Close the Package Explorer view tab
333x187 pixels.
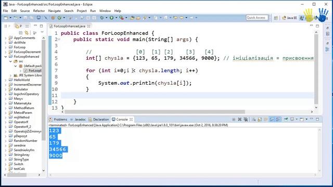(27, 26)
